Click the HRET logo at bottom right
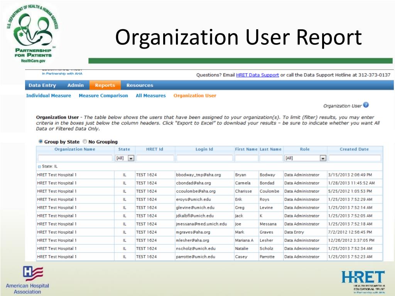395x296 pixels. coord(363,281)
